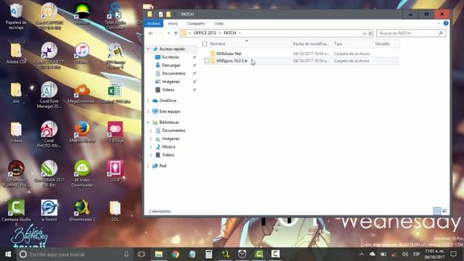464x261 pixels.
Task: Open the volume control in system tray
Action: pos(405,254)
